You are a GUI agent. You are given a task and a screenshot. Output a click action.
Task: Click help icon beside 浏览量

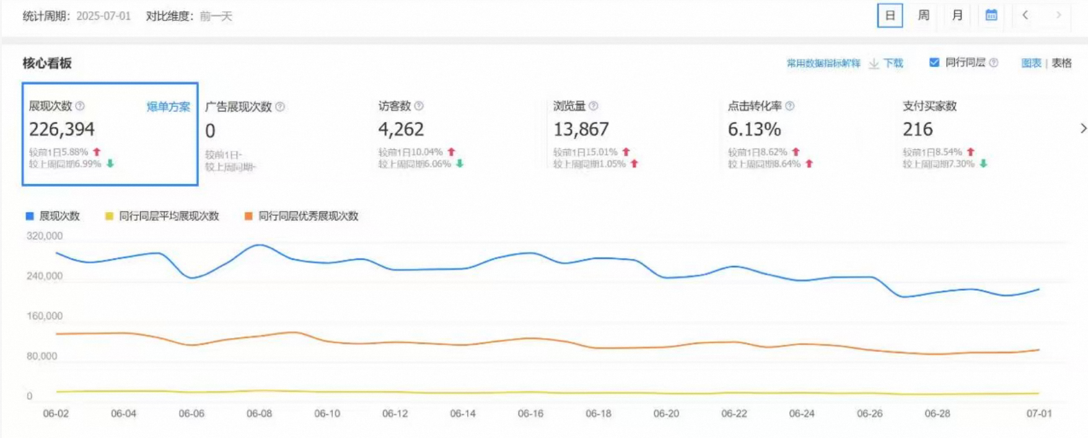pyautogui.click(x=594, y=106)
